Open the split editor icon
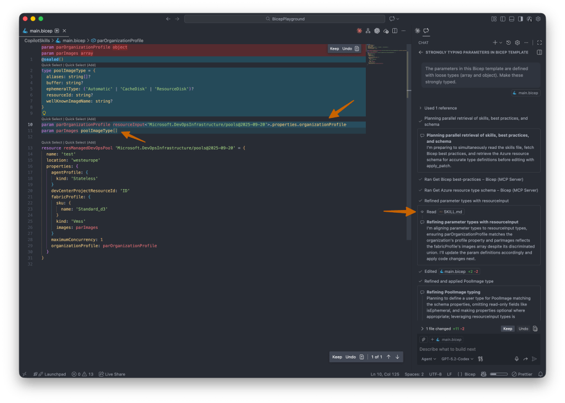Viewport: 565px width, 403px height. click(395, 30)
